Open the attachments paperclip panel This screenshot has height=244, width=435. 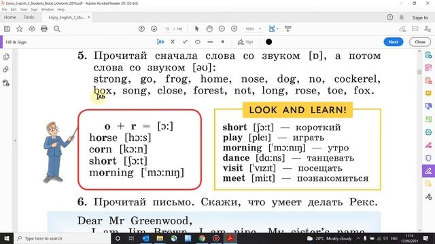[6, 69]
